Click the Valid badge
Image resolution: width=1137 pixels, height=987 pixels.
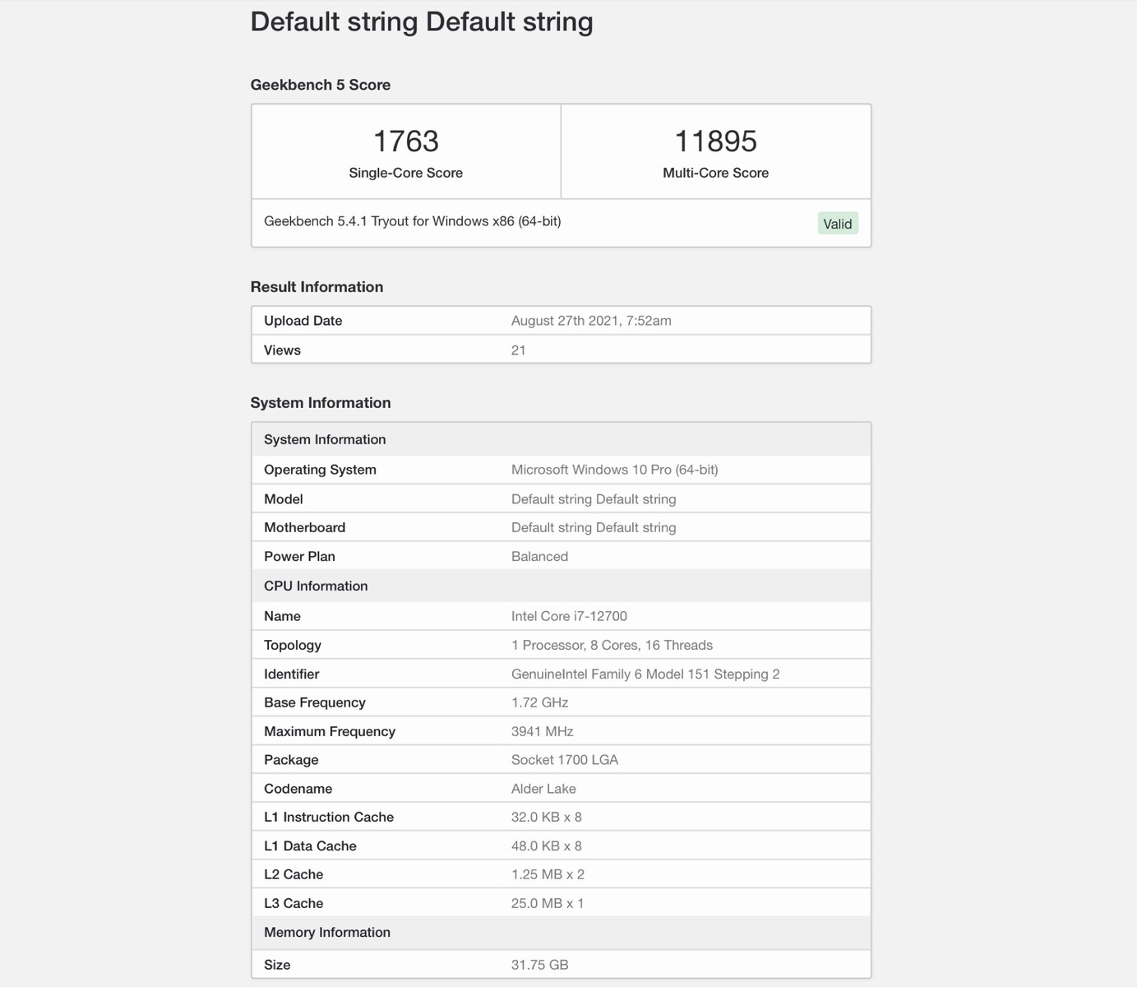838,224
